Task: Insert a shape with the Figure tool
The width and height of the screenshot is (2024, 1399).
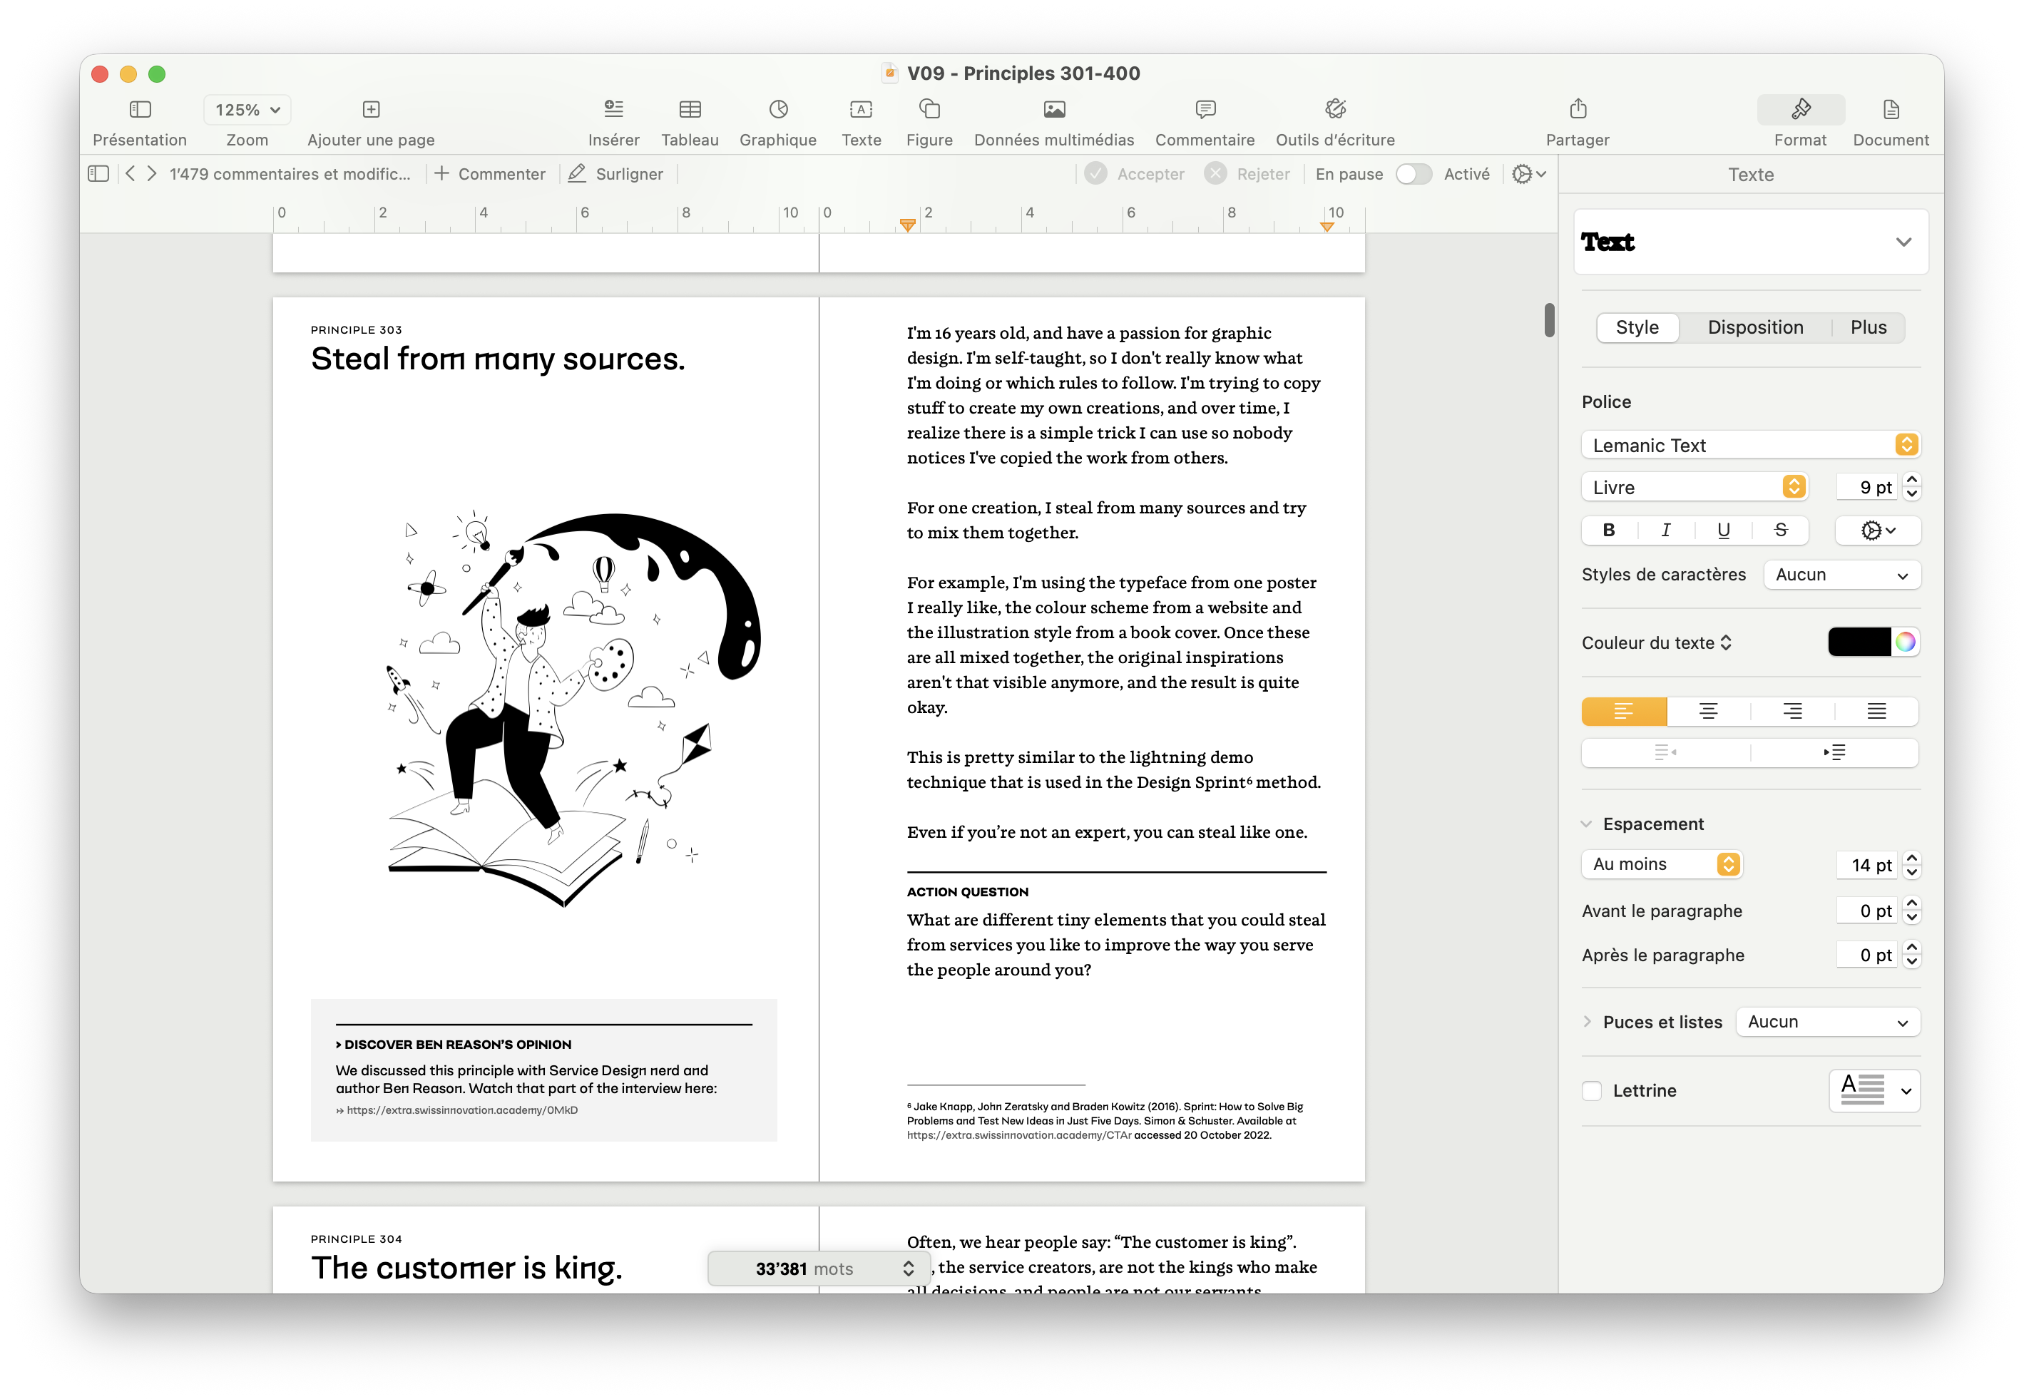Action: 929,120
